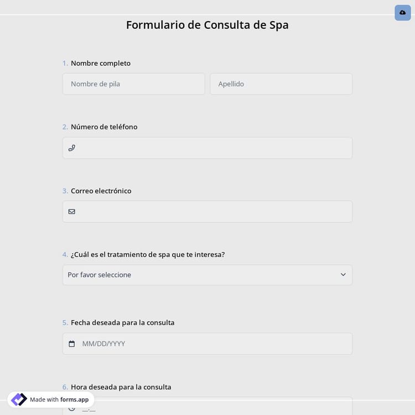Click the envelope icon in email field
Image resolution: width=415 pixels, height=415 pixels.
coord(71,211)
